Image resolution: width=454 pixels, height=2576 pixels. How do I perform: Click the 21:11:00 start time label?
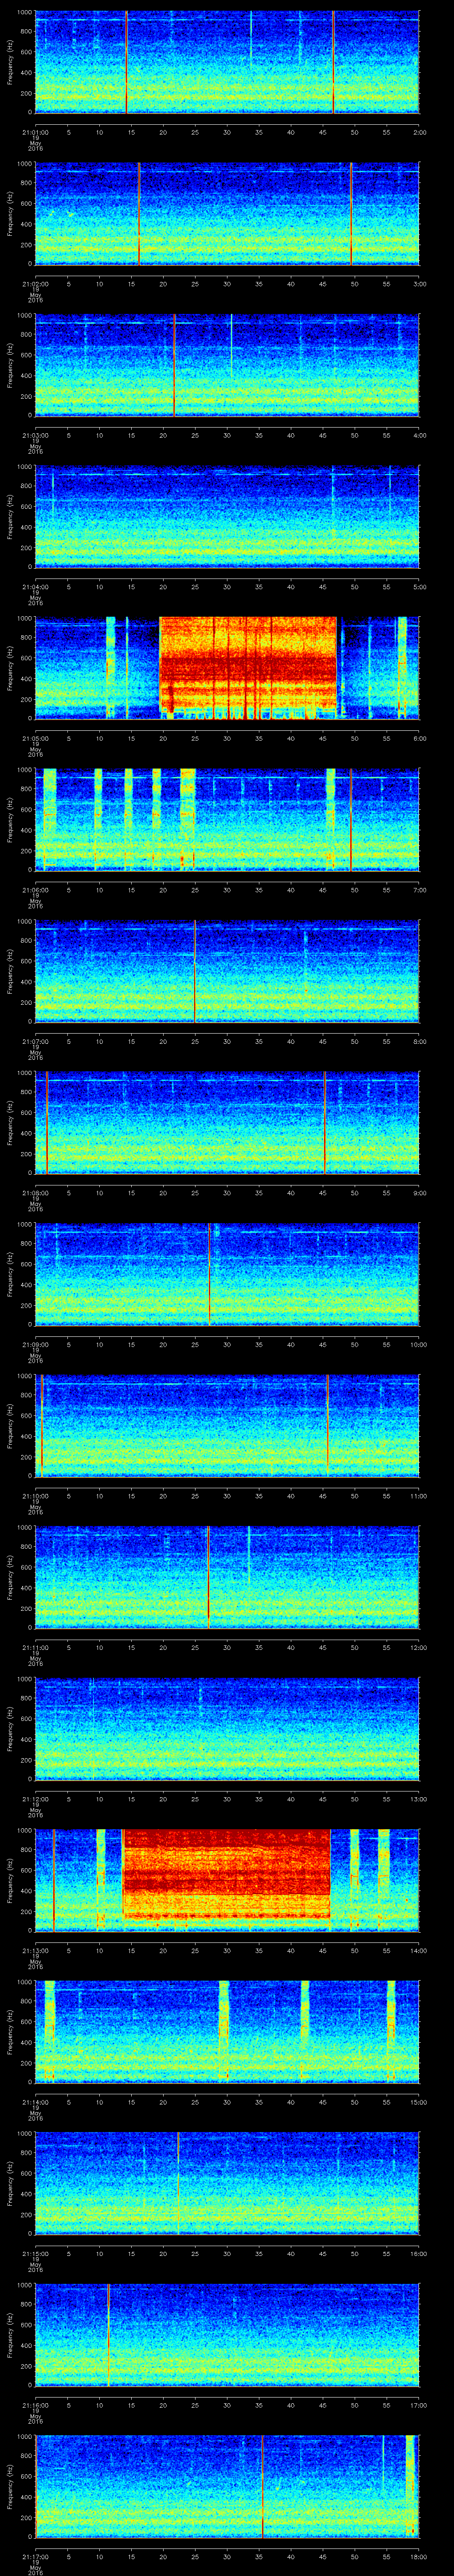point(35,1648)
